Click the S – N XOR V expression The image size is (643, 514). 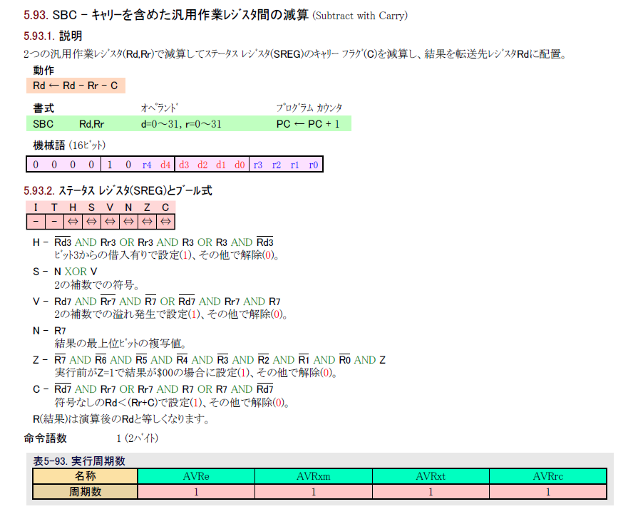66,272
